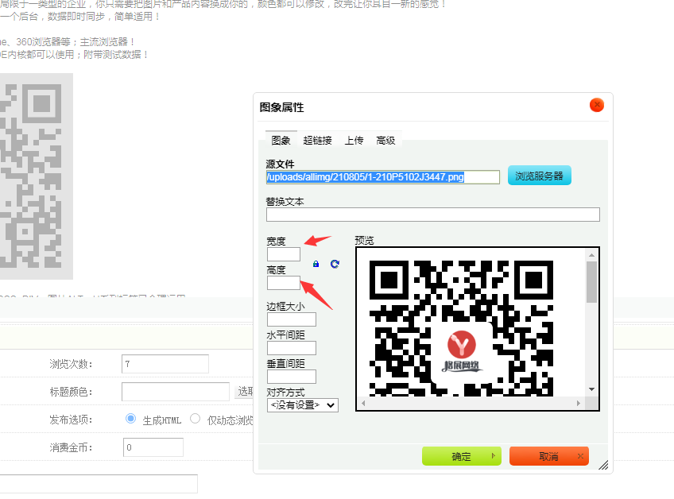This screenshot has height=499, width=674.
Task: Click the 边框大小 input box
Action: click(x=292, y=319)
